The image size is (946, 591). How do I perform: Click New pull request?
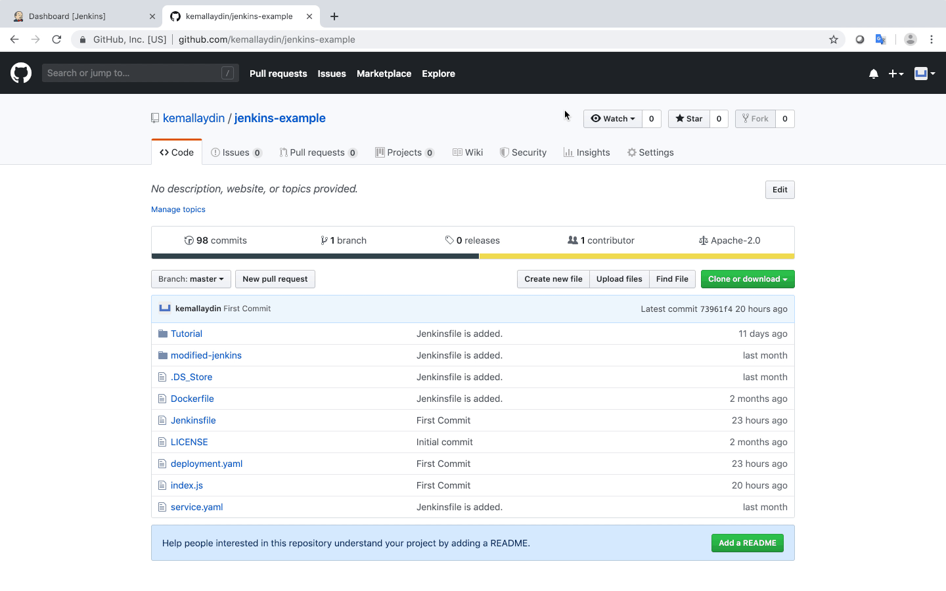(275, 279)
